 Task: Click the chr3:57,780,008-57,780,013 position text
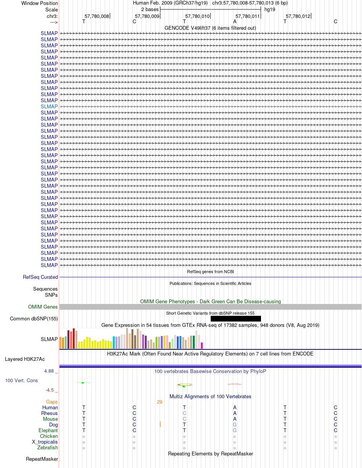[x=250, y=3]
